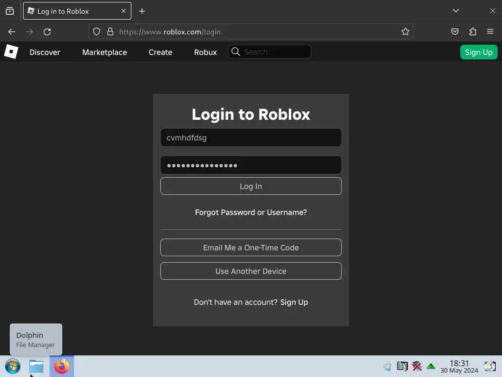Screen dimensions: 502x377
Task: Click the Roblox search field
Action: (269, 52)
